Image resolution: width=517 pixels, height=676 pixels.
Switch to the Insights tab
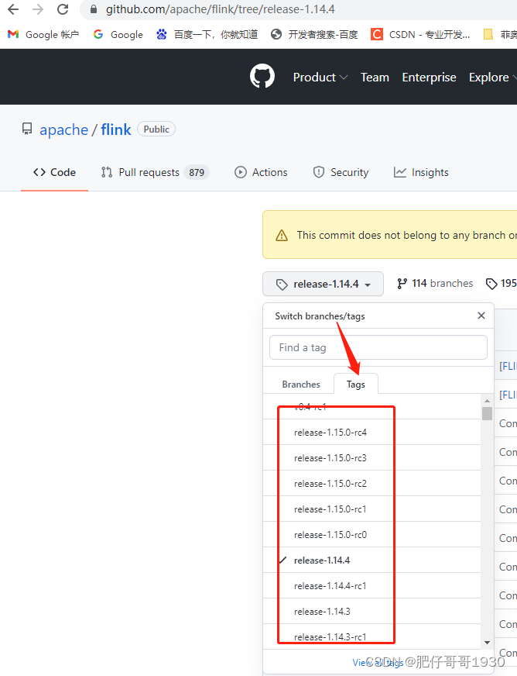click(x=421, y=172)
